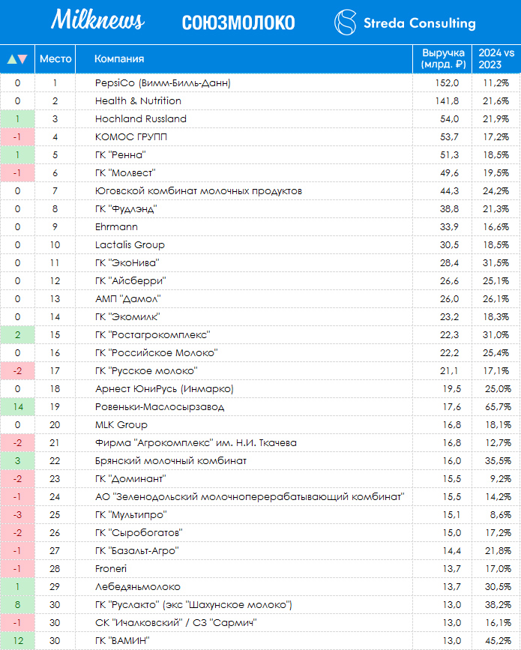Click Арнест ЮниРусь (Инмарко) company name

[165, 389]
